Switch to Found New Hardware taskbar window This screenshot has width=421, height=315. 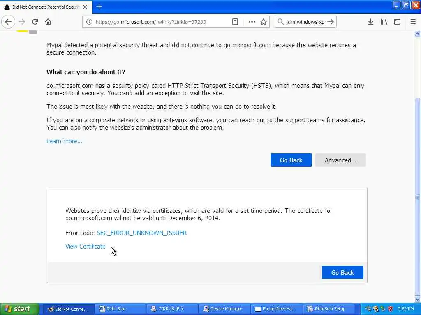(x=277, y=309)
